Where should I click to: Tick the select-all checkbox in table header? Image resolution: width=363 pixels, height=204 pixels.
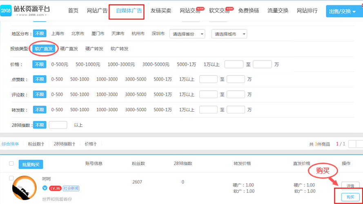tap(11, 164)
